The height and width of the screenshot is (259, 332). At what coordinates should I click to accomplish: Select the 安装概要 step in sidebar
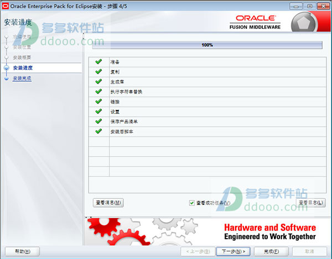point(22,57)
